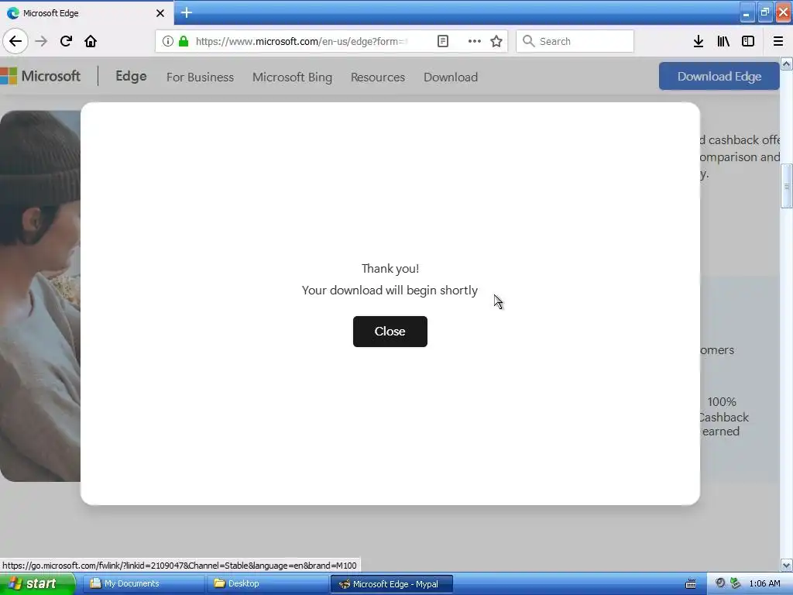The image size is (793, 595).
Task: Switch to My Documents taskbar window
Action: (x=143, y=584)
